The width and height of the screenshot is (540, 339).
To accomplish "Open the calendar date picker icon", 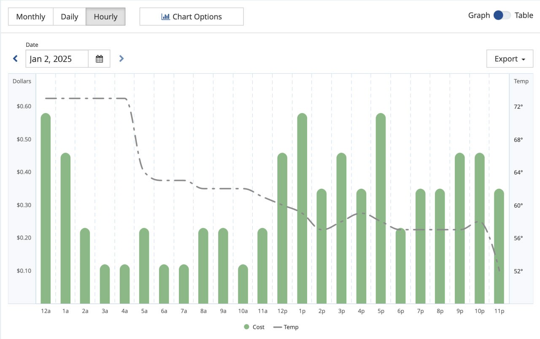I will pyautogui.click(x=99, y=59).
